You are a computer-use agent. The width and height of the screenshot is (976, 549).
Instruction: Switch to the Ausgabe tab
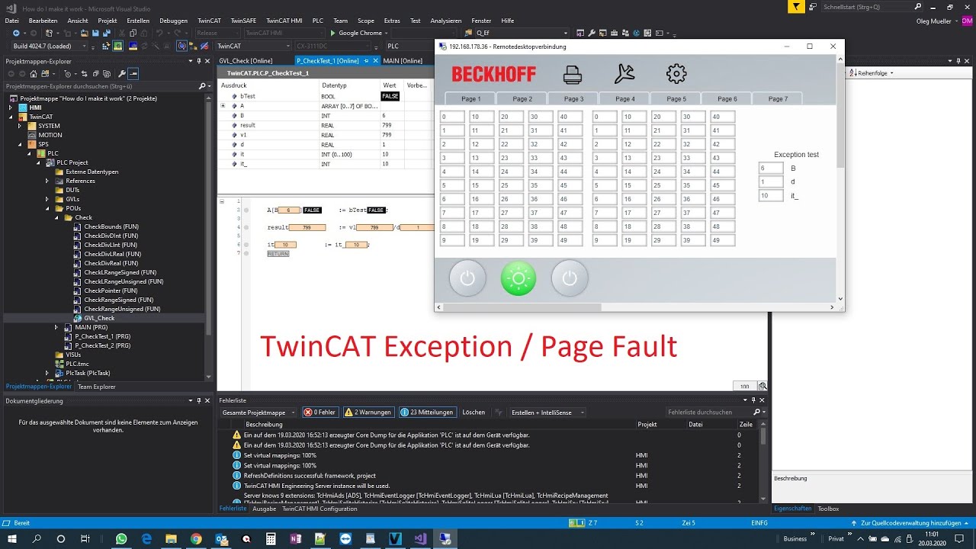(264, 509)
